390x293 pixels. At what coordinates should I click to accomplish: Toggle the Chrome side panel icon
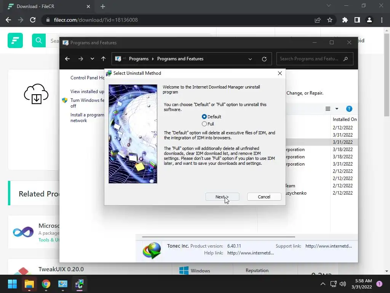point(357,20)
